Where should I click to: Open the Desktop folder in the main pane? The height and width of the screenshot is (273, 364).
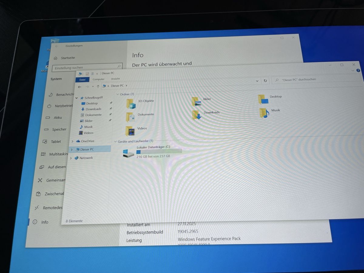click(270, 99)
